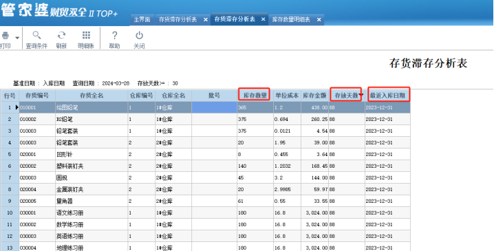Image resolution: width=494 pixels, height=251 pixels.
Task: Click the 仓库全名 column header
Action: [x=173, y=96]
